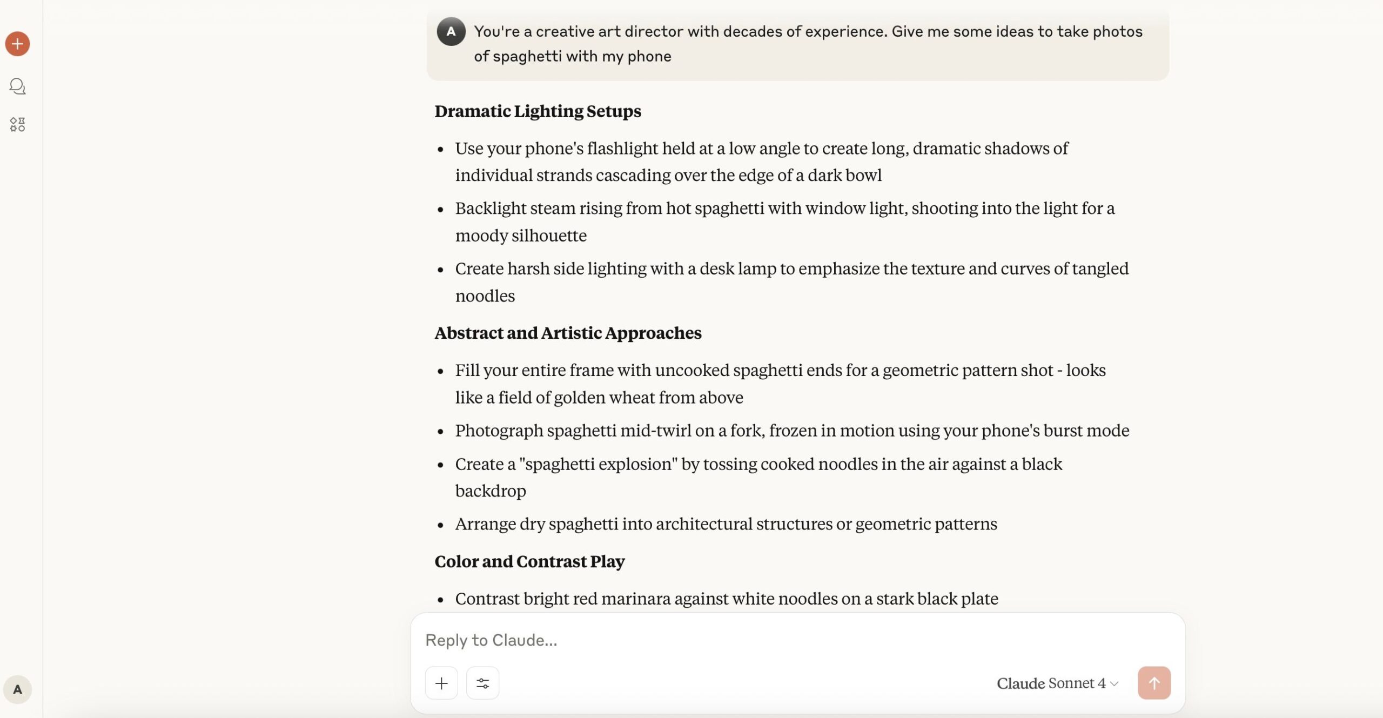The width and height of the screenshot is (1383, 718).
Task: Open the shapes icon below the chats icon
Action: point(17,125)
